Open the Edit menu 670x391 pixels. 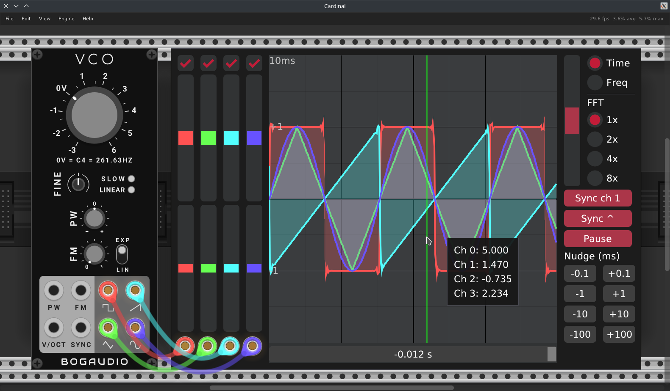pos(26,19)
